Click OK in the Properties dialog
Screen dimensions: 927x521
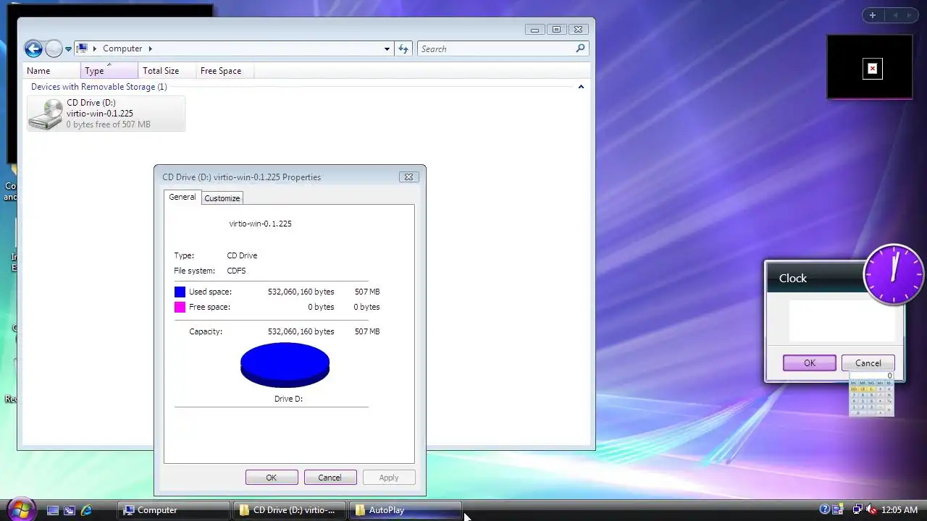[272, 478]
